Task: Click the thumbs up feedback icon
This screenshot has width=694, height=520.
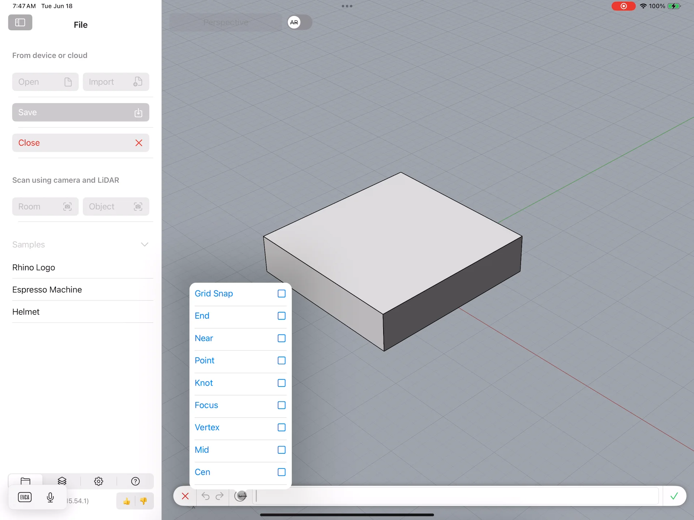Action: click(126, 501)
